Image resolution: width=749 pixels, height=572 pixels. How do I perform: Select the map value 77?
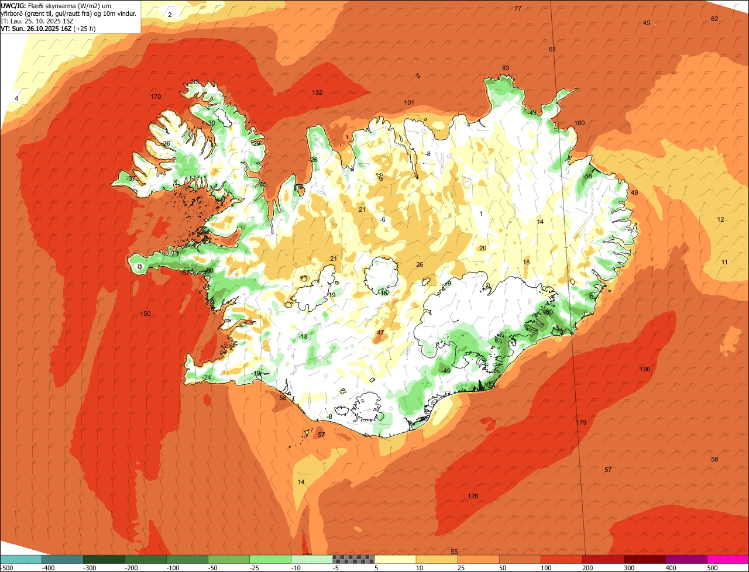[518, 9]
